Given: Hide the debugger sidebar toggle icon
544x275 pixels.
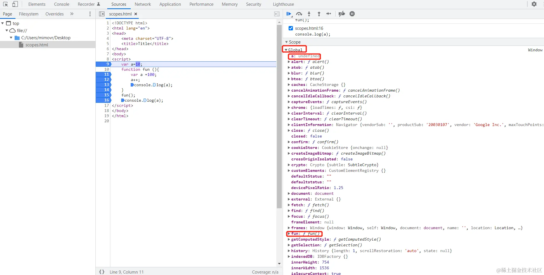Looking at the screenshot, I should coord(277,14).
